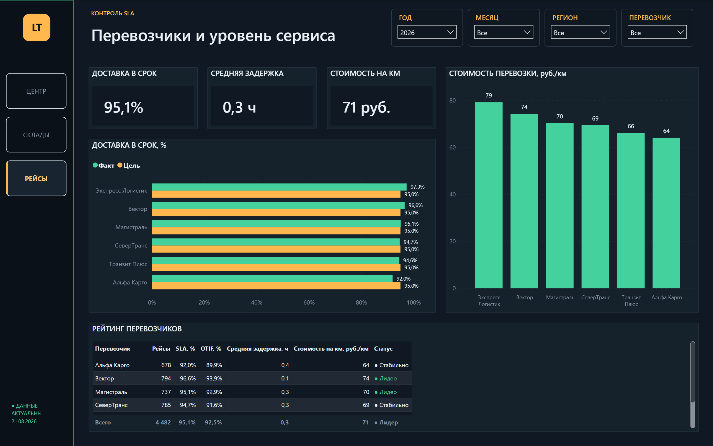
Task: Expand the Перевозчик filter dropdown
Action: [657, 32]
